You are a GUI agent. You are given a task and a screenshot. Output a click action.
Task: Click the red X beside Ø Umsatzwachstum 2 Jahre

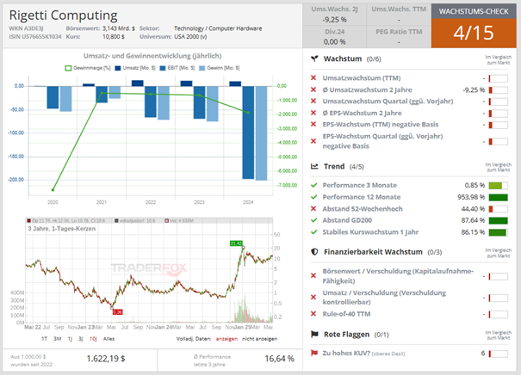pos(313,89)
